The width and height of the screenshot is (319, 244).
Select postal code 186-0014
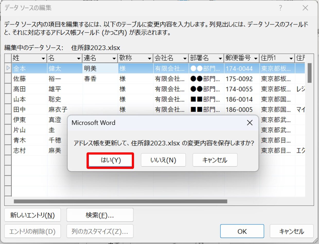point(242,99)
